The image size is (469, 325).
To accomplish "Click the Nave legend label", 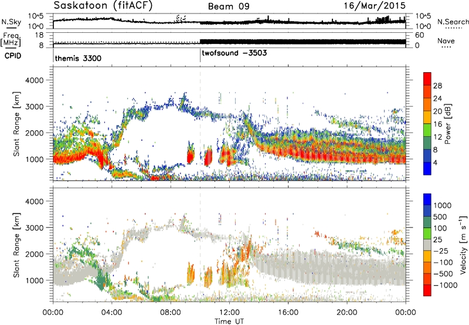I will [446, 40].
